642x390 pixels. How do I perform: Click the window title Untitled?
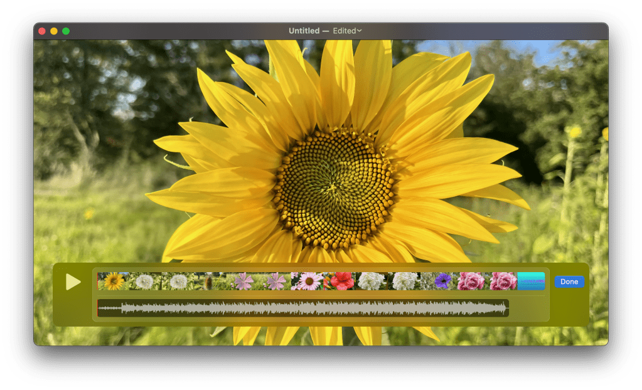tap(304, 30)
